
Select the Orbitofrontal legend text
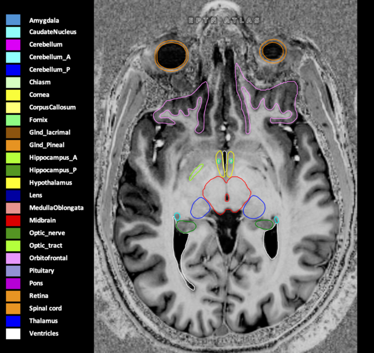click(48, 258)
